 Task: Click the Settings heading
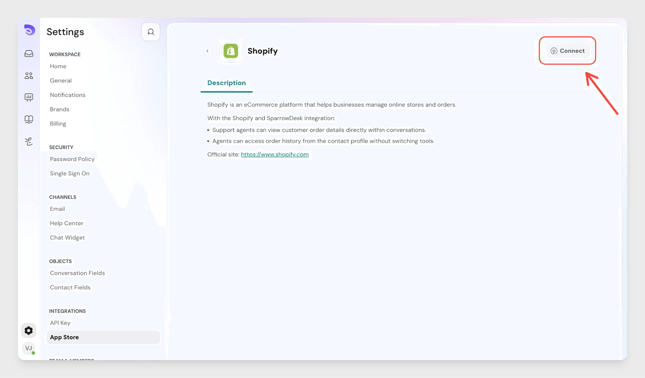click(65, 32)
